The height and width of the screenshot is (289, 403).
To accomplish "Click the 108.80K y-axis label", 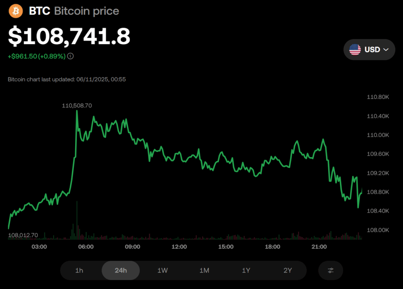I will click(x=378, y=192).
